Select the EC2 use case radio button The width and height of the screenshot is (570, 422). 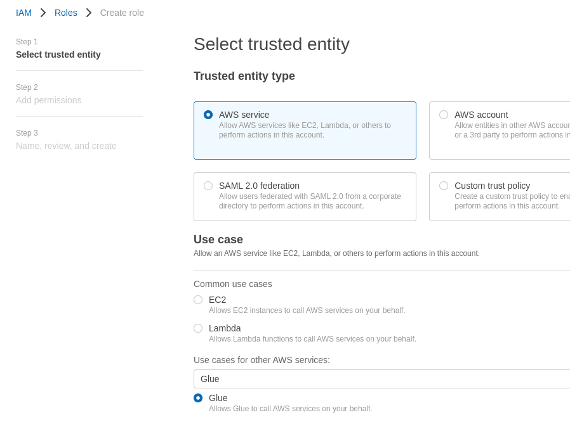click(198, 300)
